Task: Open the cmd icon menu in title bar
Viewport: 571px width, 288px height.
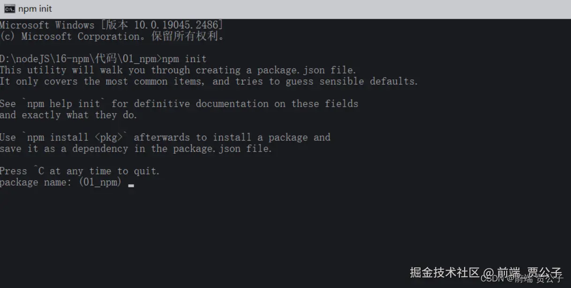Action: [9, 9]
